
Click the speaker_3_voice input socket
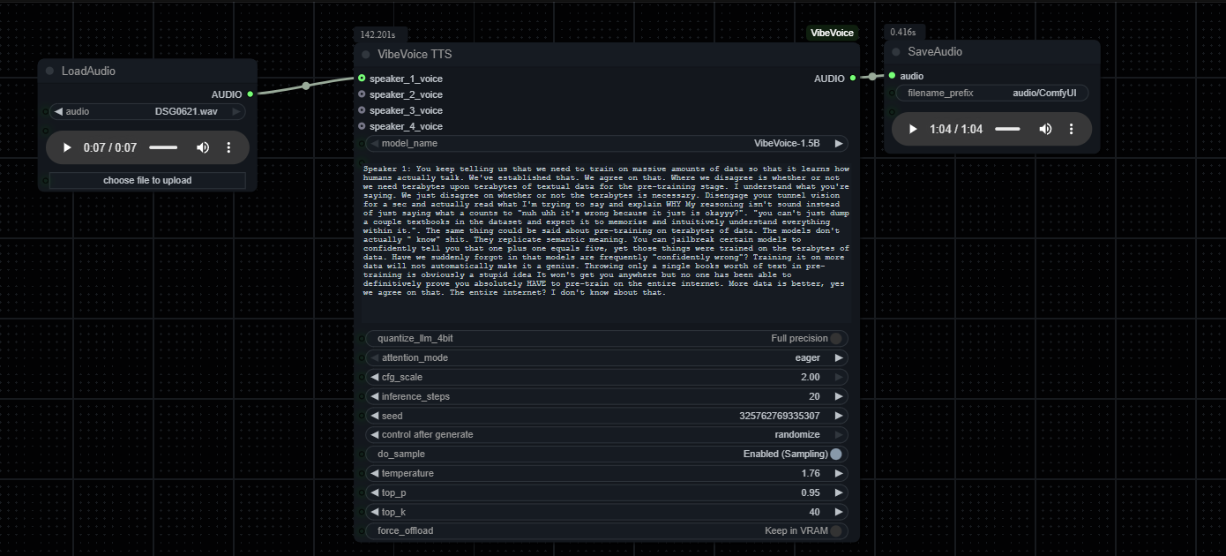coord(362,110)
